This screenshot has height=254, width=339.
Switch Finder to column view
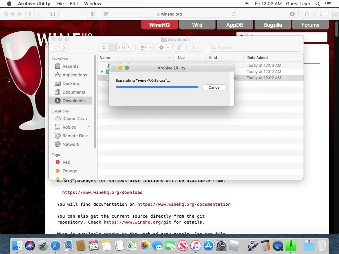[x=122, y=48]
